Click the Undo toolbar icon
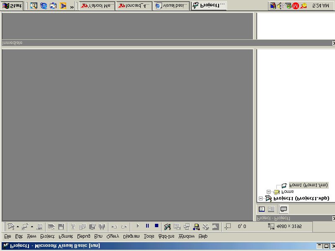Viewport: 335px width, 251px height. (114, 227)
